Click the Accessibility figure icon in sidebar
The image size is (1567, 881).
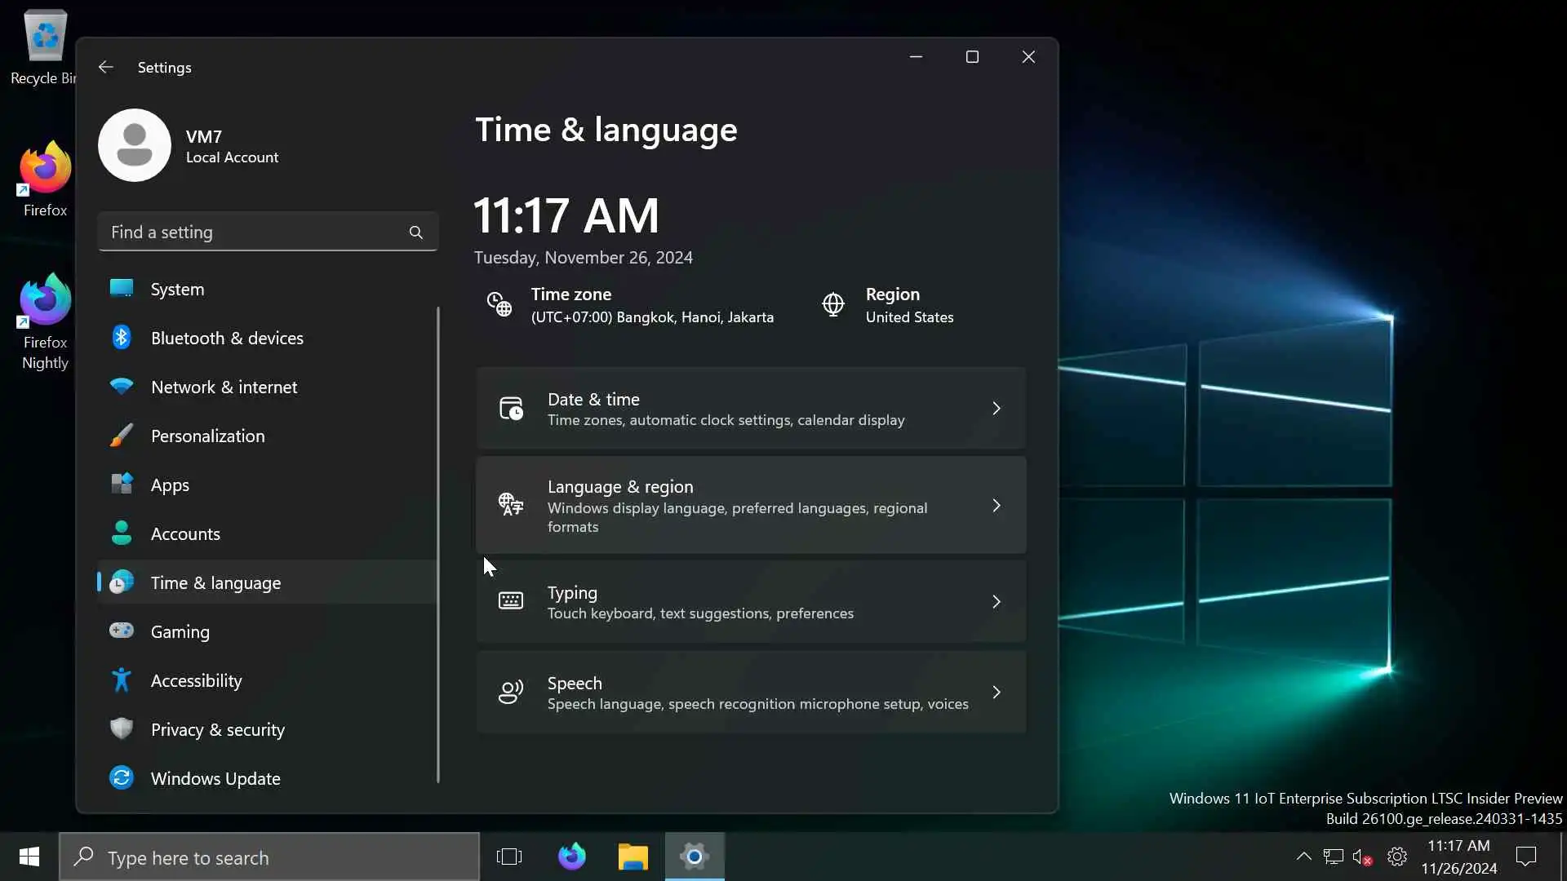tap(122, 680)
